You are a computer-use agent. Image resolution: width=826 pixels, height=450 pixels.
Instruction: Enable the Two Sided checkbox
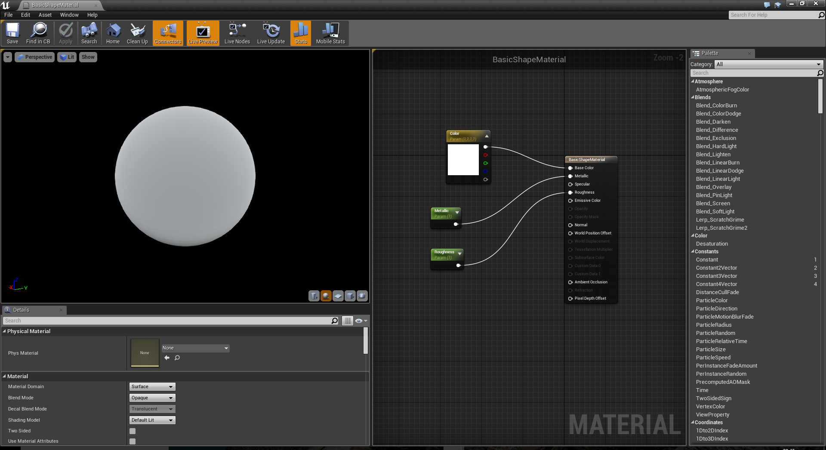[133, 431]
